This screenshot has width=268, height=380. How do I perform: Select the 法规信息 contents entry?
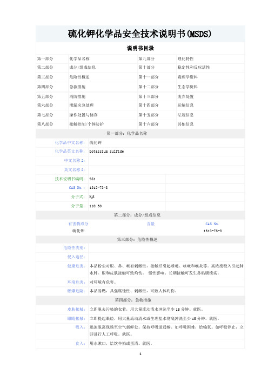click(185, 115)
